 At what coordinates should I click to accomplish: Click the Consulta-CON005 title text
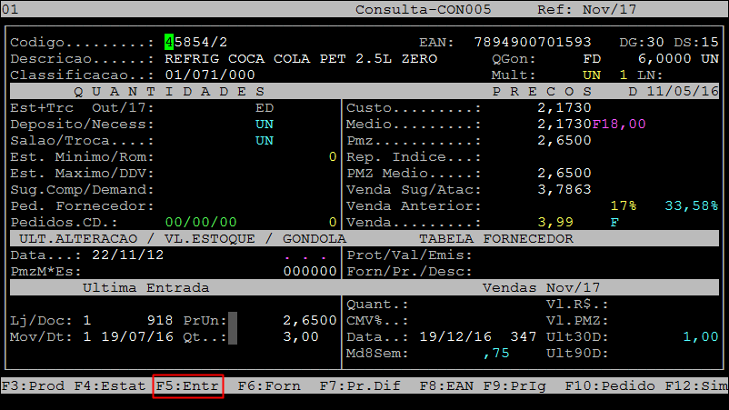[x=410, y=9]
